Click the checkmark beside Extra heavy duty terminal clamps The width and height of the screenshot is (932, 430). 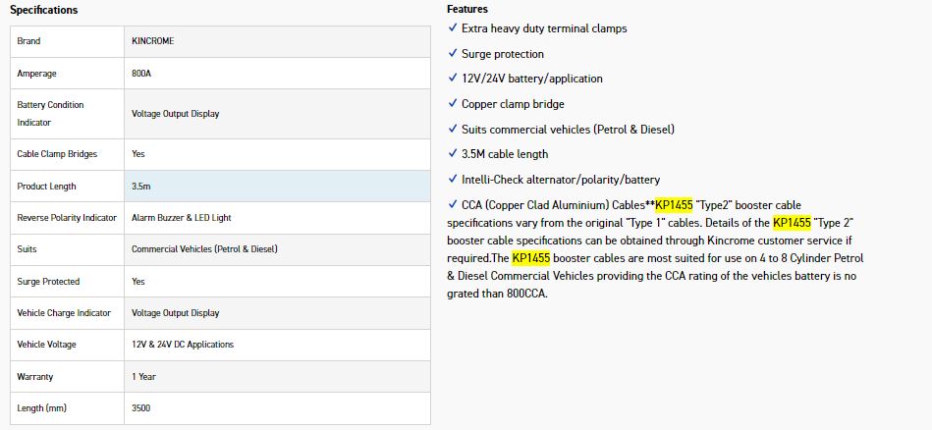click(452, 28)
